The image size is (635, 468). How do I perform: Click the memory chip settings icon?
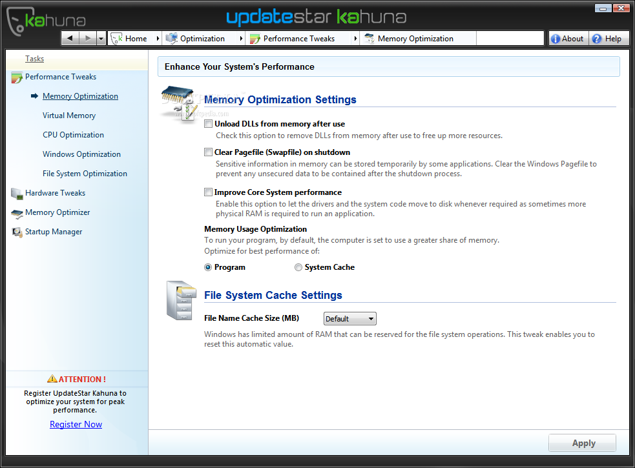tap(180, 103)
